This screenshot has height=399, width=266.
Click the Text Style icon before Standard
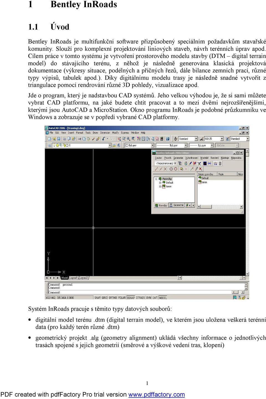(176, 139)
